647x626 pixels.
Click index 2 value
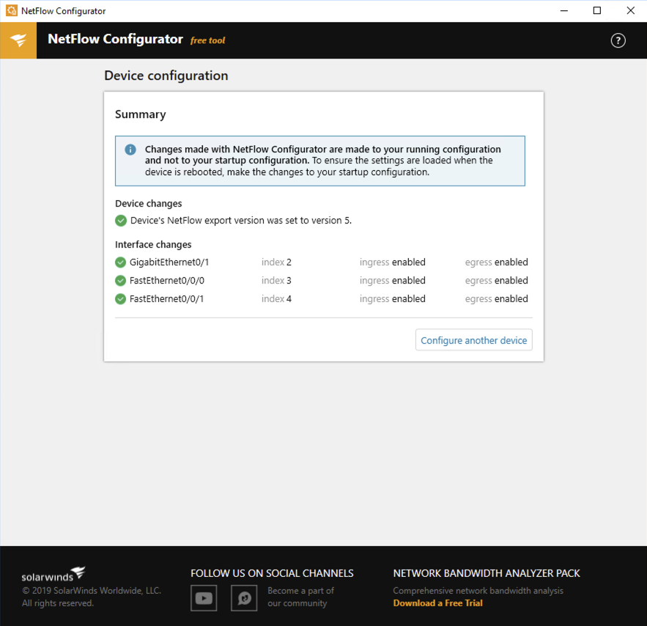tap(276, 262)
